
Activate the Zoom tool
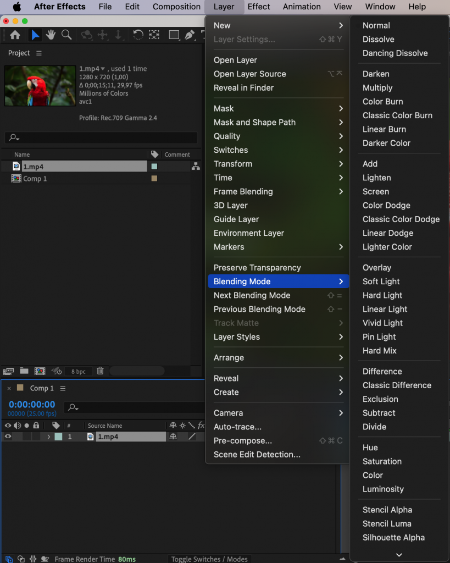(x=66, y=35)
